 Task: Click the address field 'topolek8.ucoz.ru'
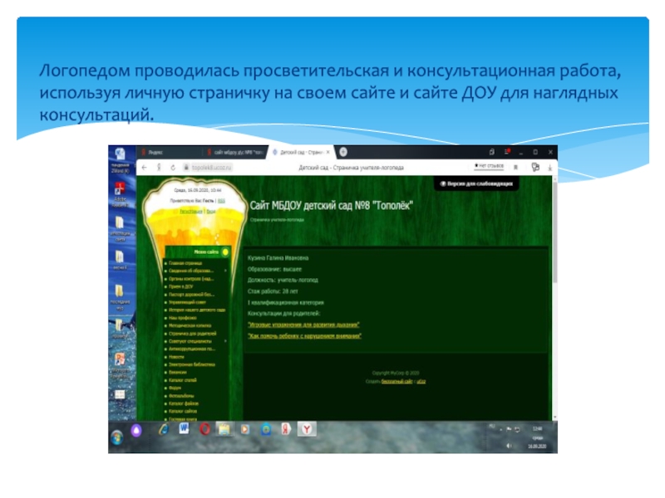pyautogui.click(x=211, y=168)
